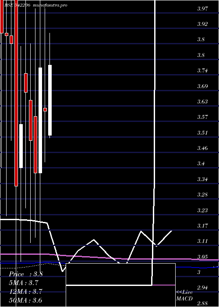
Task: Click the tall white candle next to the small red candle near 3.63
Action: pos(40,120)
